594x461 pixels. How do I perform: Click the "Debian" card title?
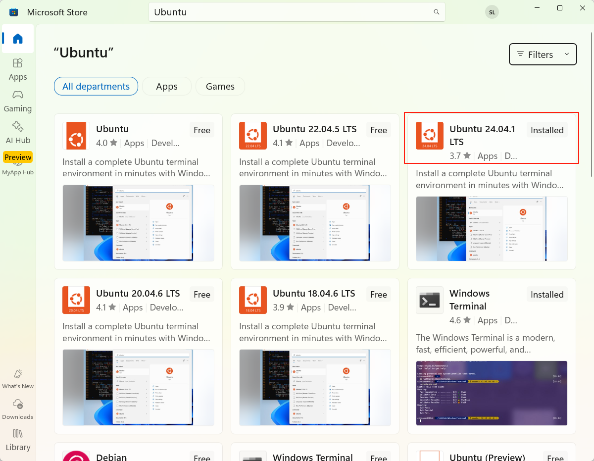click(x=111, y=457)
